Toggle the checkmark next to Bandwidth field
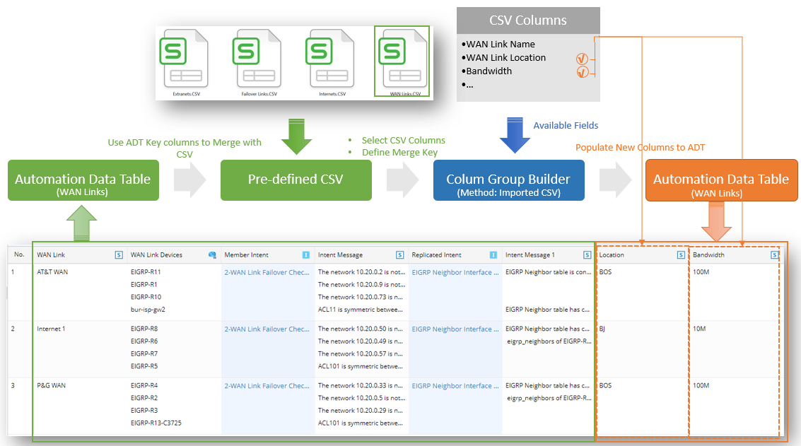The height and width of the screenshot is (446, 801). coord(582,71)
